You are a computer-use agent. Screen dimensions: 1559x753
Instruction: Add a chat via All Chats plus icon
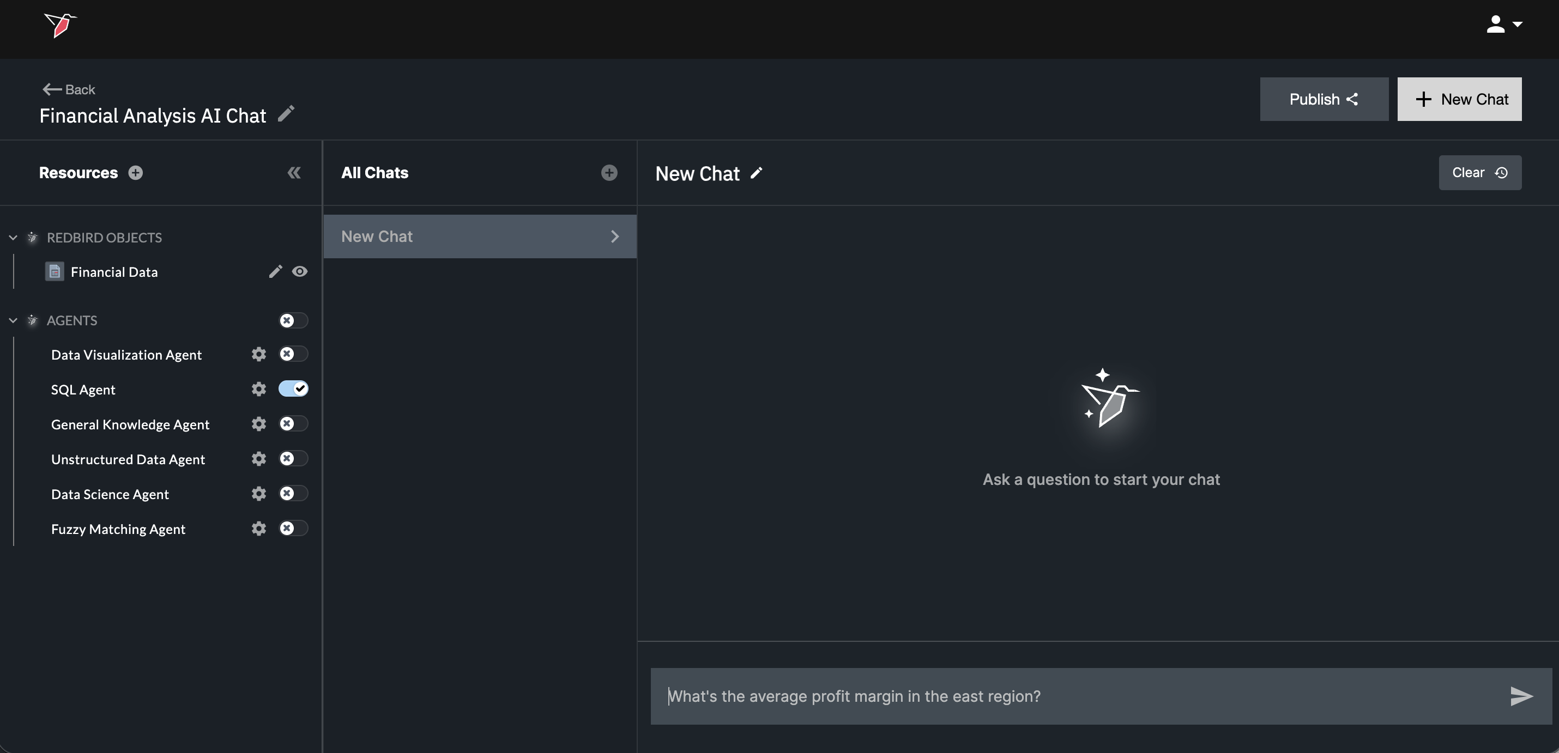609,173
